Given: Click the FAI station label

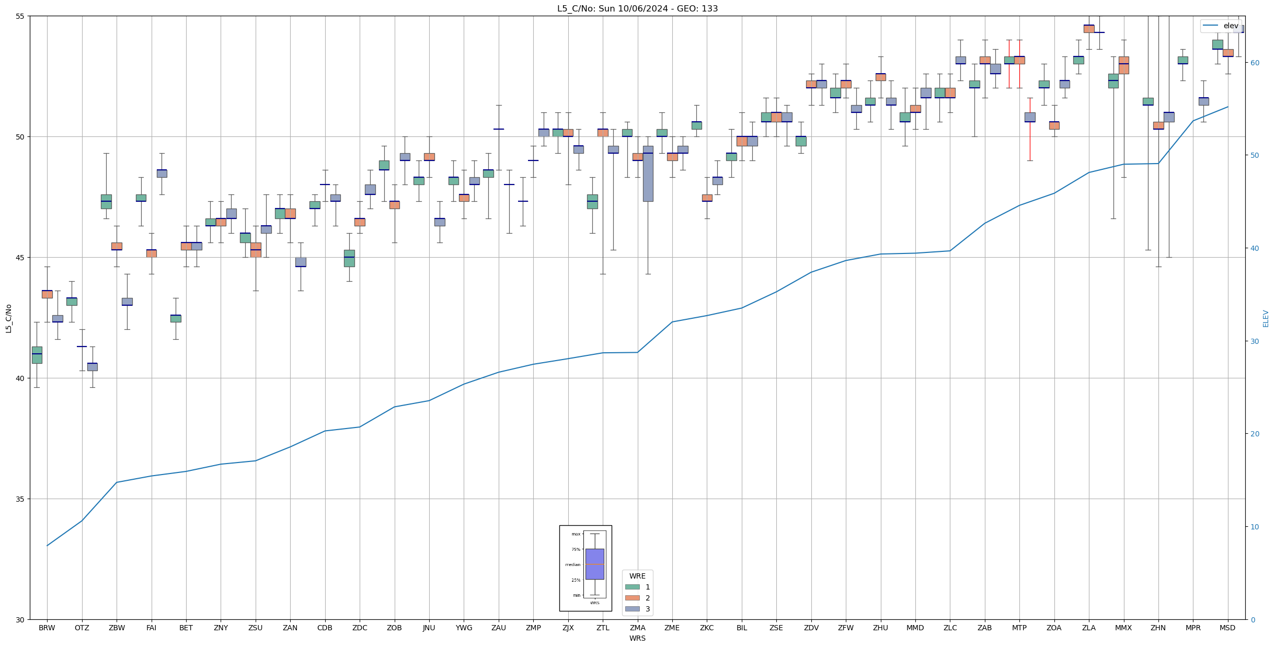Looking at the screenshot, I should (152, 628).
